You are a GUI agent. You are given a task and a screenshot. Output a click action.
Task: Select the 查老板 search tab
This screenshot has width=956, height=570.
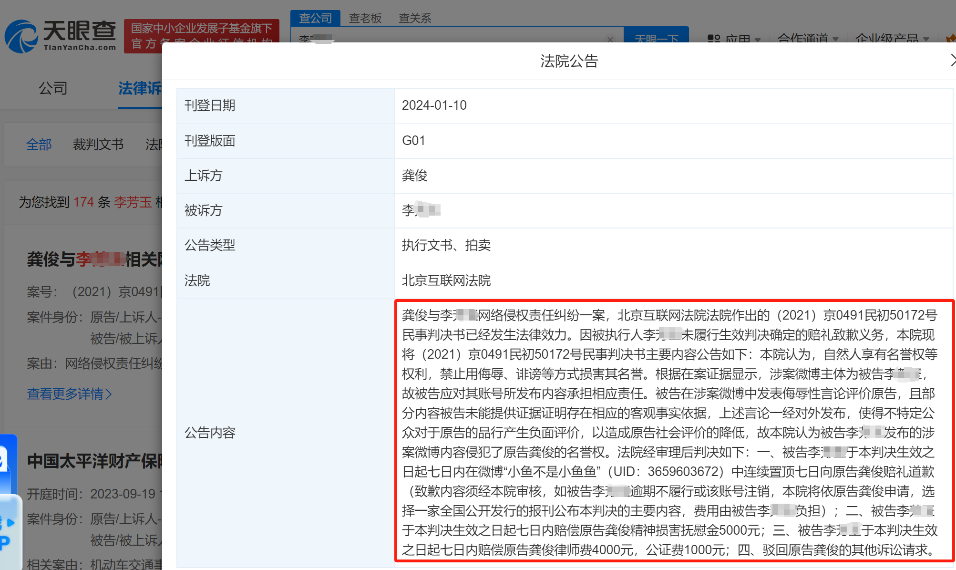[x=365, y=18]
